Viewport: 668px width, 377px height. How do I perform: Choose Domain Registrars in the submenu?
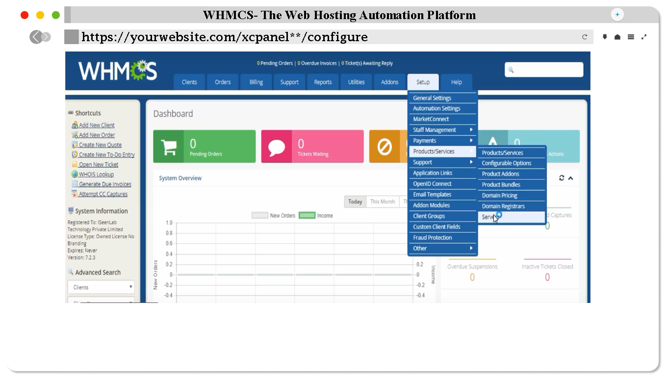pos(512,206)
